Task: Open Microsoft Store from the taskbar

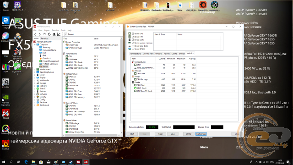Action: tap(41, 162)
